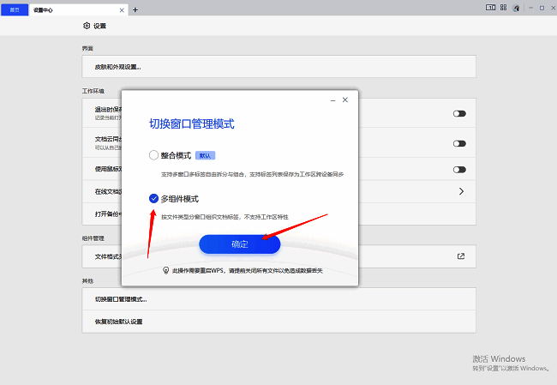Close the 设置中心 tab
This screenshot has width=557, height=385.
click(122, 9)
